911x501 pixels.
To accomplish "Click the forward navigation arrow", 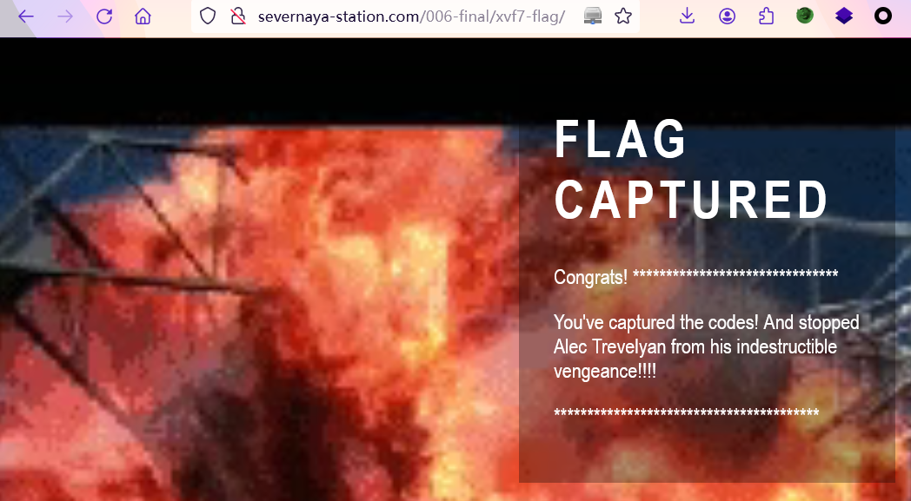I will [65, 16].
